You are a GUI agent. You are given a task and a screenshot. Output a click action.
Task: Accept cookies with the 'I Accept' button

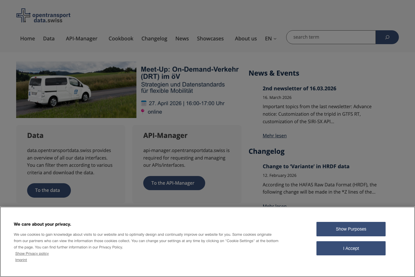pos(351,248)
